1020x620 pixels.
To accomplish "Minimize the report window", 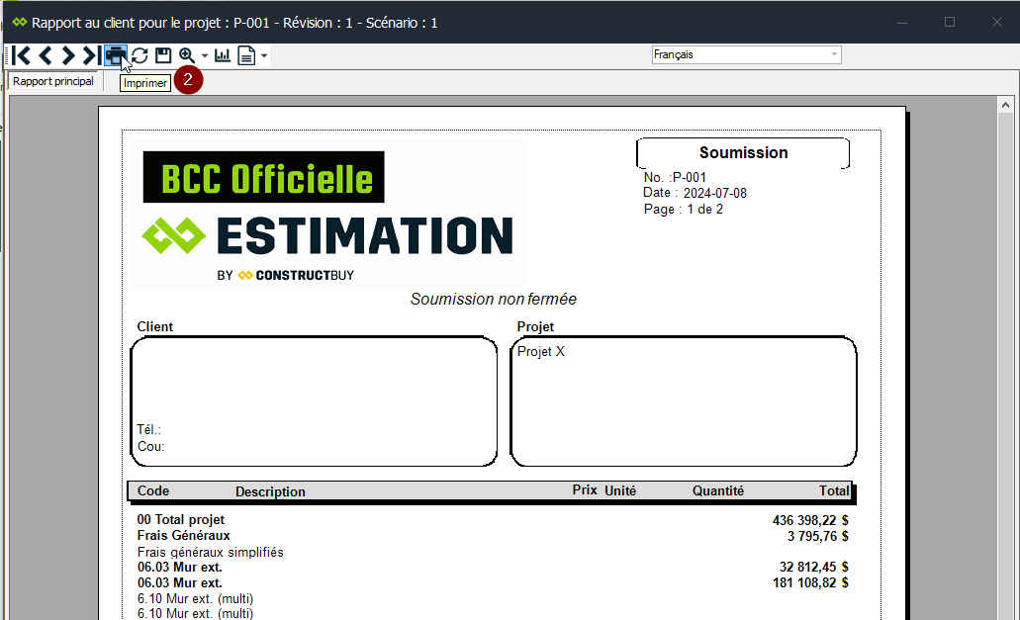I will point(902,22).
